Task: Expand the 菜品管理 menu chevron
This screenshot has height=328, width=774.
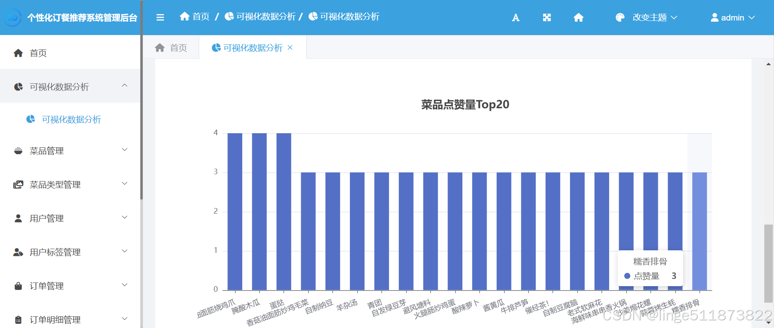Action: point(125,150)
